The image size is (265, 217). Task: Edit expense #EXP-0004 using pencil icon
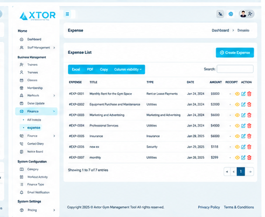pyautogui.click(x=243, y=125)
